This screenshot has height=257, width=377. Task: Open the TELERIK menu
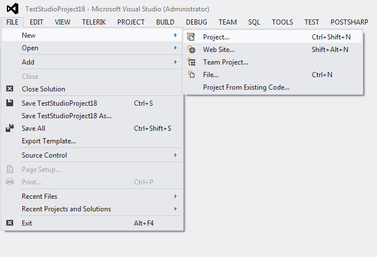[x=94, y=22]
